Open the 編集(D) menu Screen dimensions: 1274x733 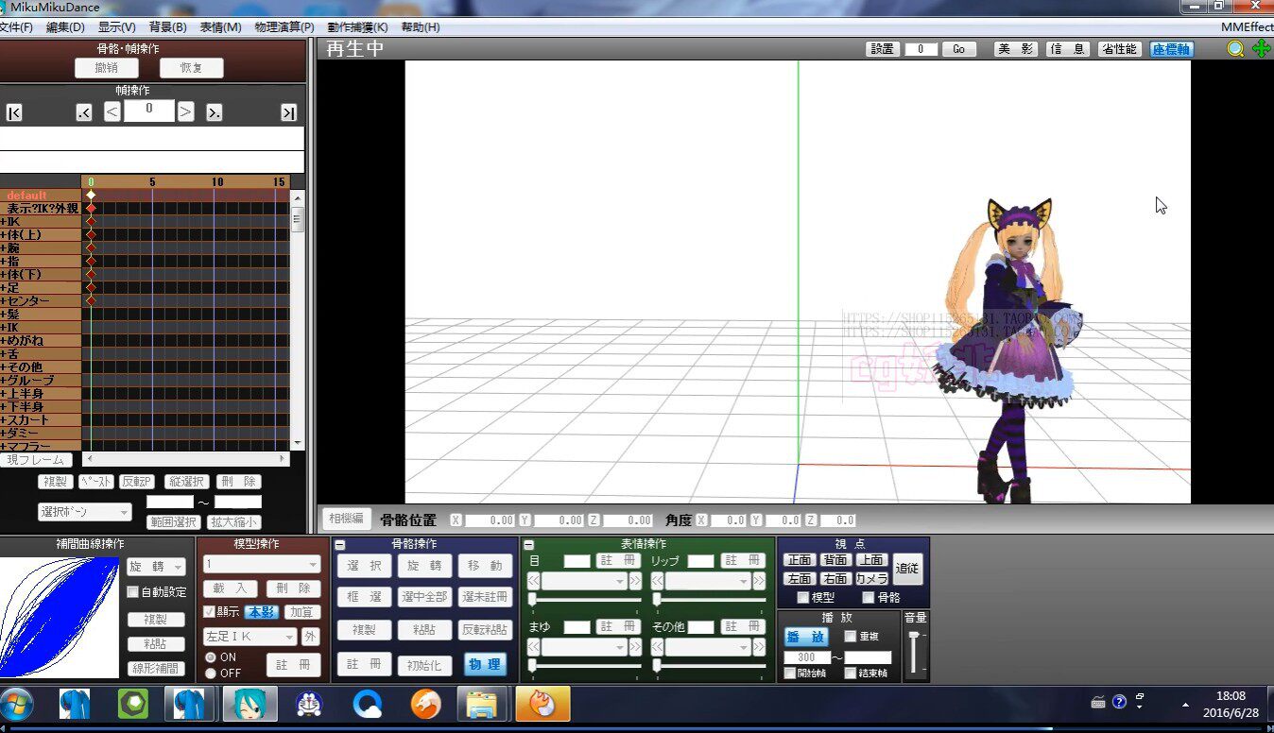[65, 27]
